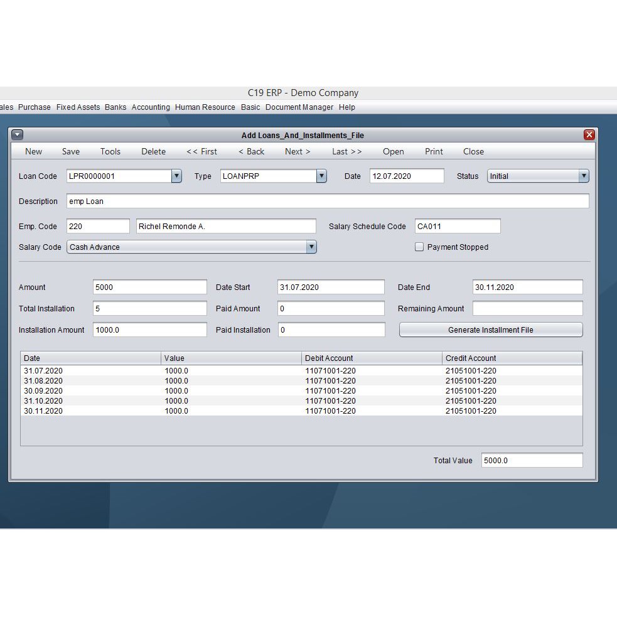The width and height of the screenshot is (617, 617).
Task: Close the Add Loans_And_Installments_File dialog
Action: tap(589, 135)
